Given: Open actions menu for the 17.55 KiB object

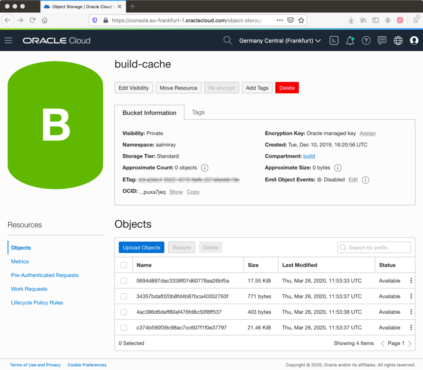Looking at the screenshot, I should click(x=411, y=280).
